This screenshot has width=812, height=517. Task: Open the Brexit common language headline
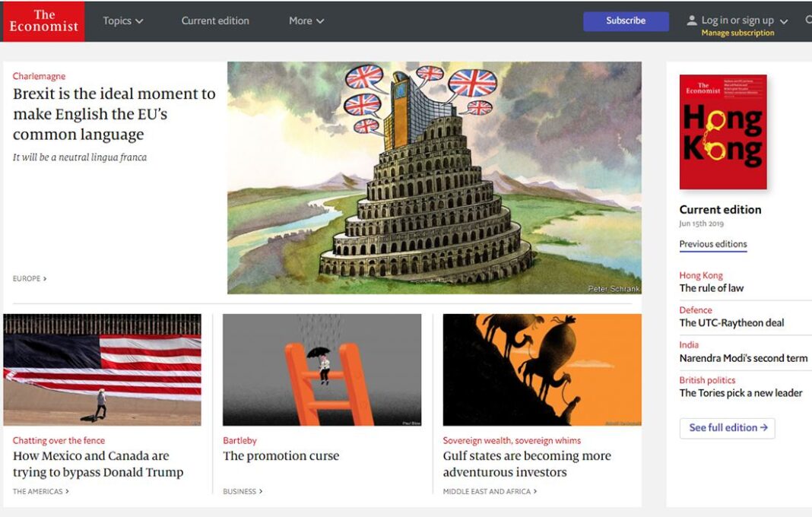click(x=114, y=114)
